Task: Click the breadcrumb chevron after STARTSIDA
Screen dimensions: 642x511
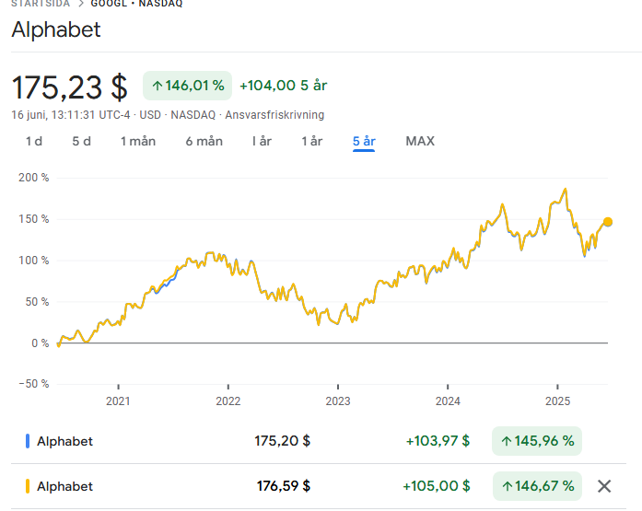Action: [81, 4]
